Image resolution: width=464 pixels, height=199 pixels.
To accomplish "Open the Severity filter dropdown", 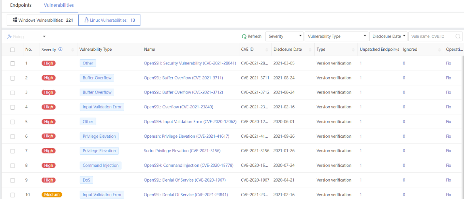I will pyautogui.click(x=285, y=36).
